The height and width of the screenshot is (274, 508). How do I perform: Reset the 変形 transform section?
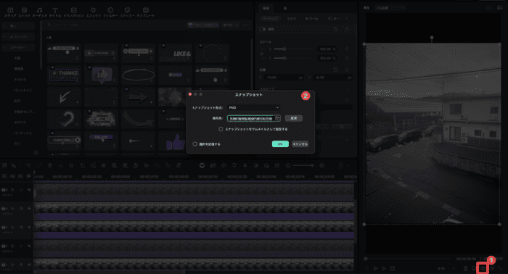point(335,29)
